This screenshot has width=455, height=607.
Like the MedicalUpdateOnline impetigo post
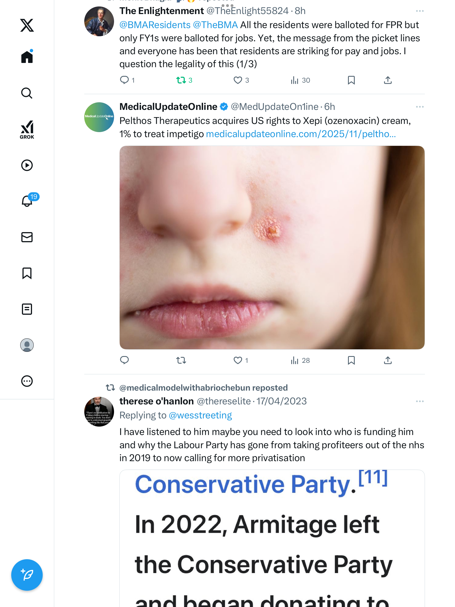(238, 360)
